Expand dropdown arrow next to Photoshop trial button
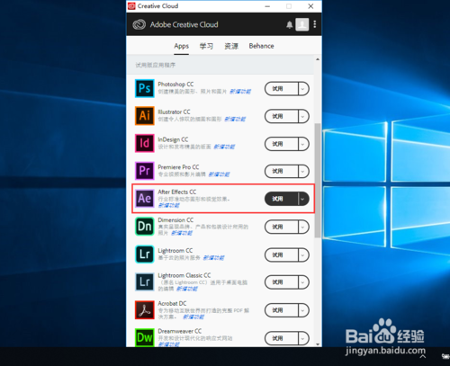The height and width of the screenshot is (366, 450). 303,89
